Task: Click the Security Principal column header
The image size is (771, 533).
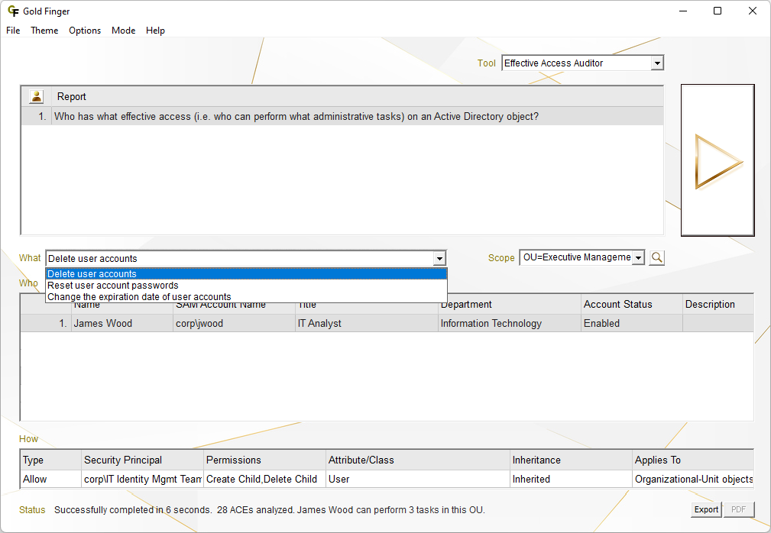Action: click(x=123, y=460)
